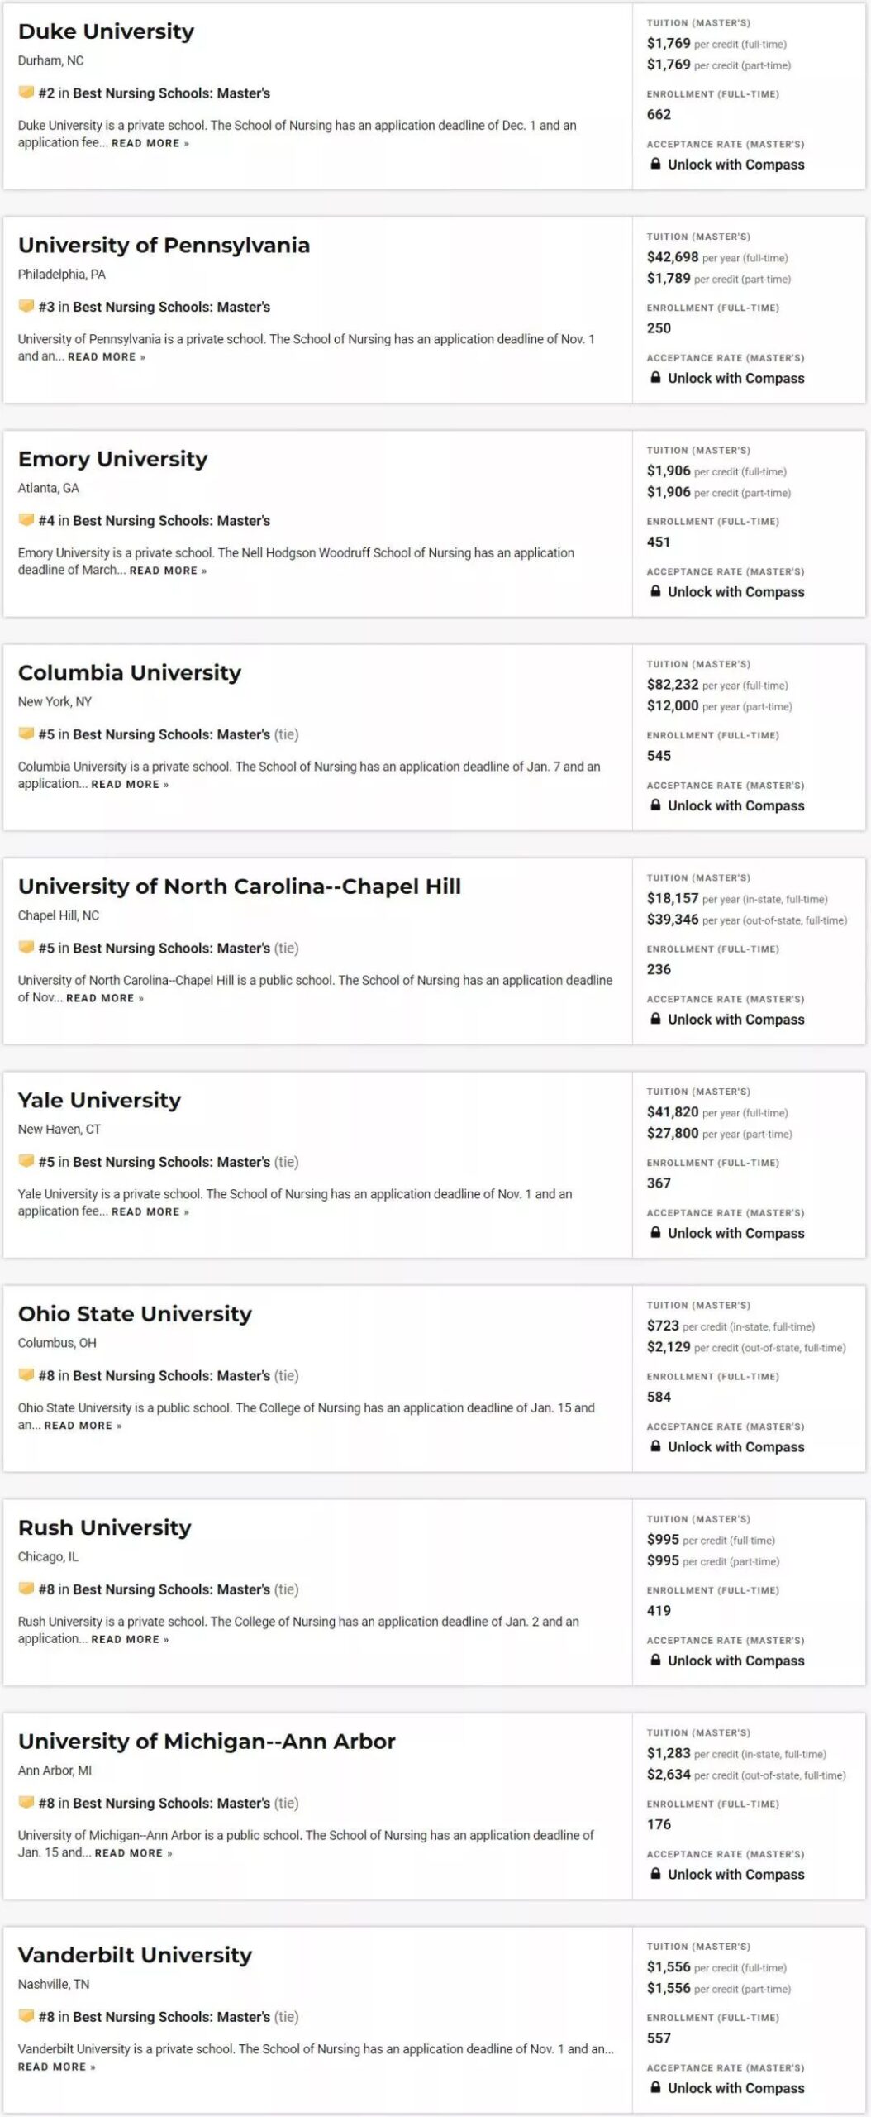Open the Duke University school title link
This screenshot has width=871, height=2117.
click(106, 31)
